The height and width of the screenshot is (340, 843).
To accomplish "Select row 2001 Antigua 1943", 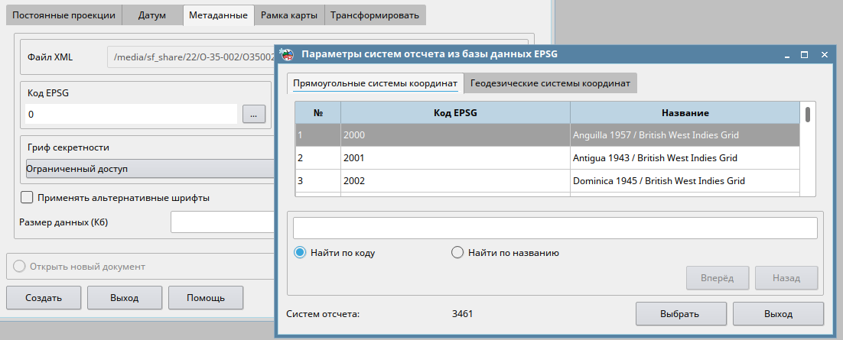I will click(x=547, y=158).
